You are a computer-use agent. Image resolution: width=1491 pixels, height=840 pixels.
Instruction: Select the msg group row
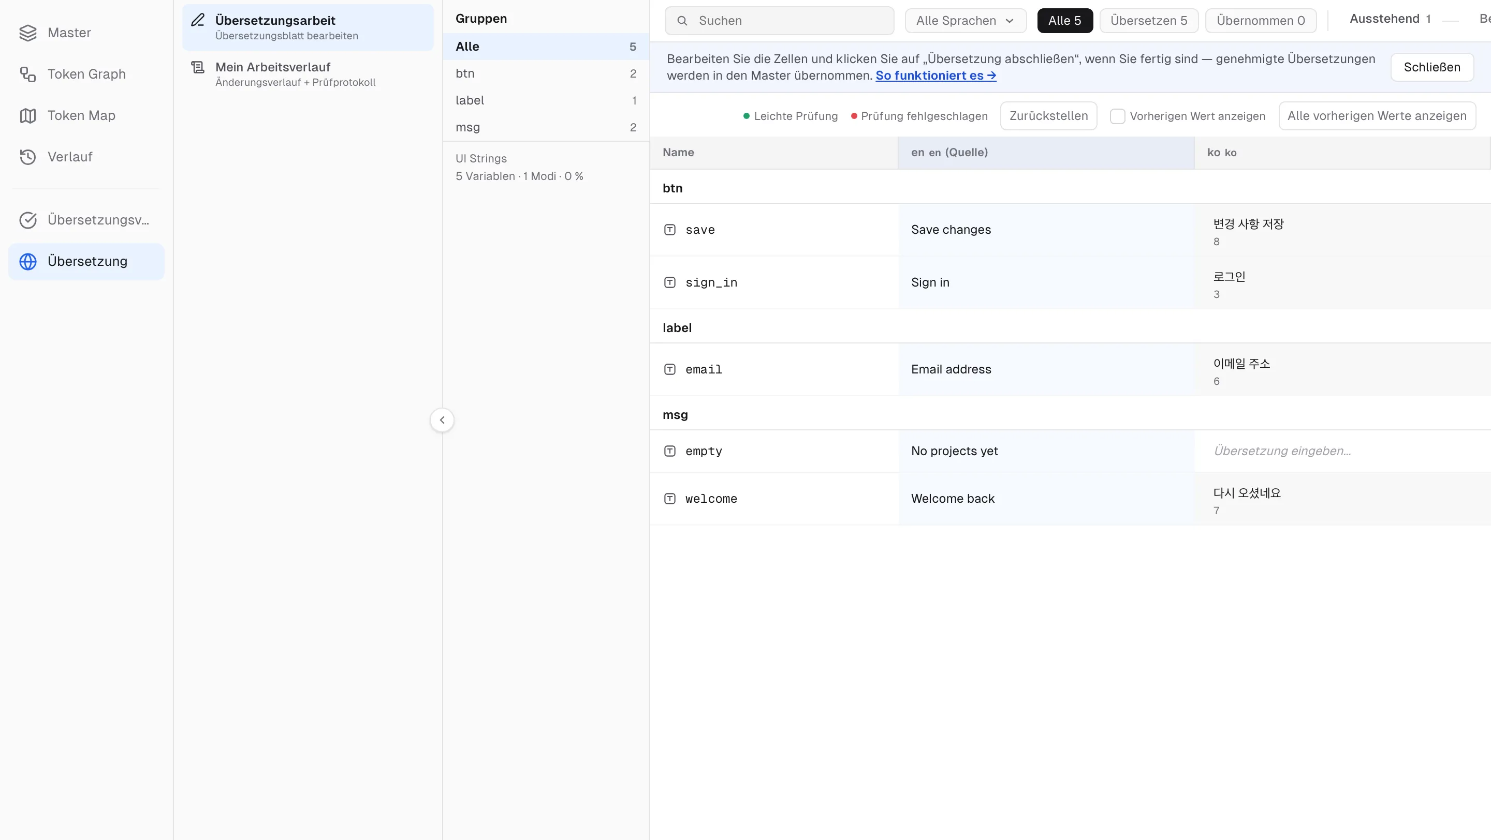tap(546, 127)
